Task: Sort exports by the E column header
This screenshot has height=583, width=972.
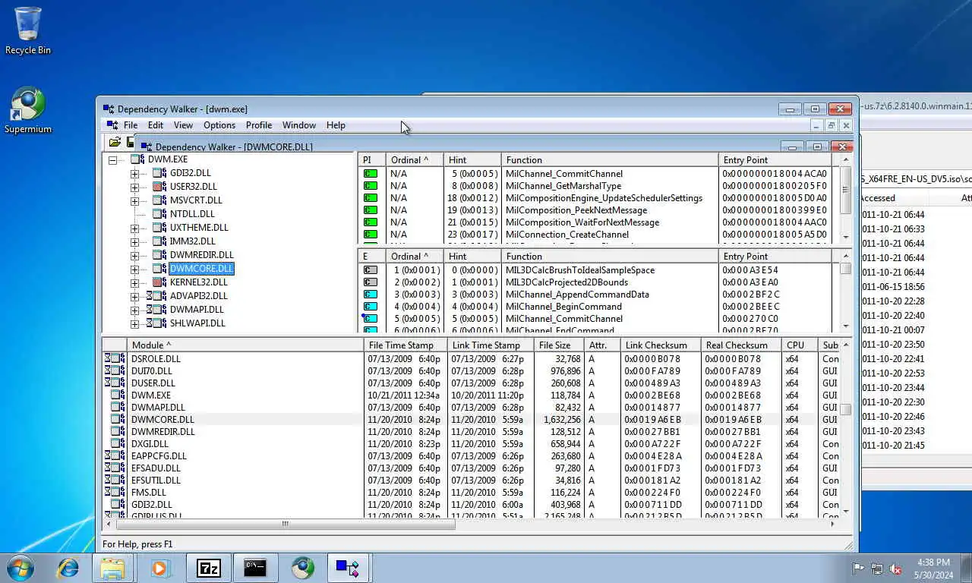Action: 371,257
